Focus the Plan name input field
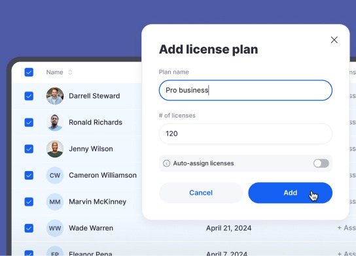 coord(245,90)
